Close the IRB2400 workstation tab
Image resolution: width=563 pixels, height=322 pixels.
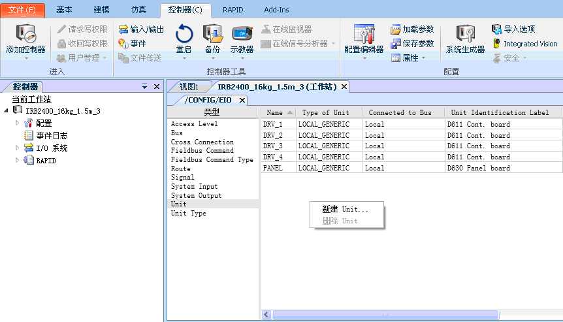[344, 86]
